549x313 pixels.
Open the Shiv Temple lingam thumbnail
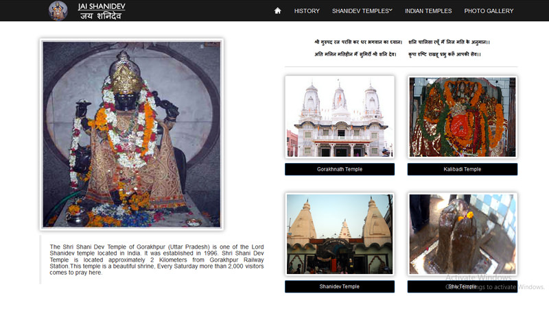(x=462, y=234)
